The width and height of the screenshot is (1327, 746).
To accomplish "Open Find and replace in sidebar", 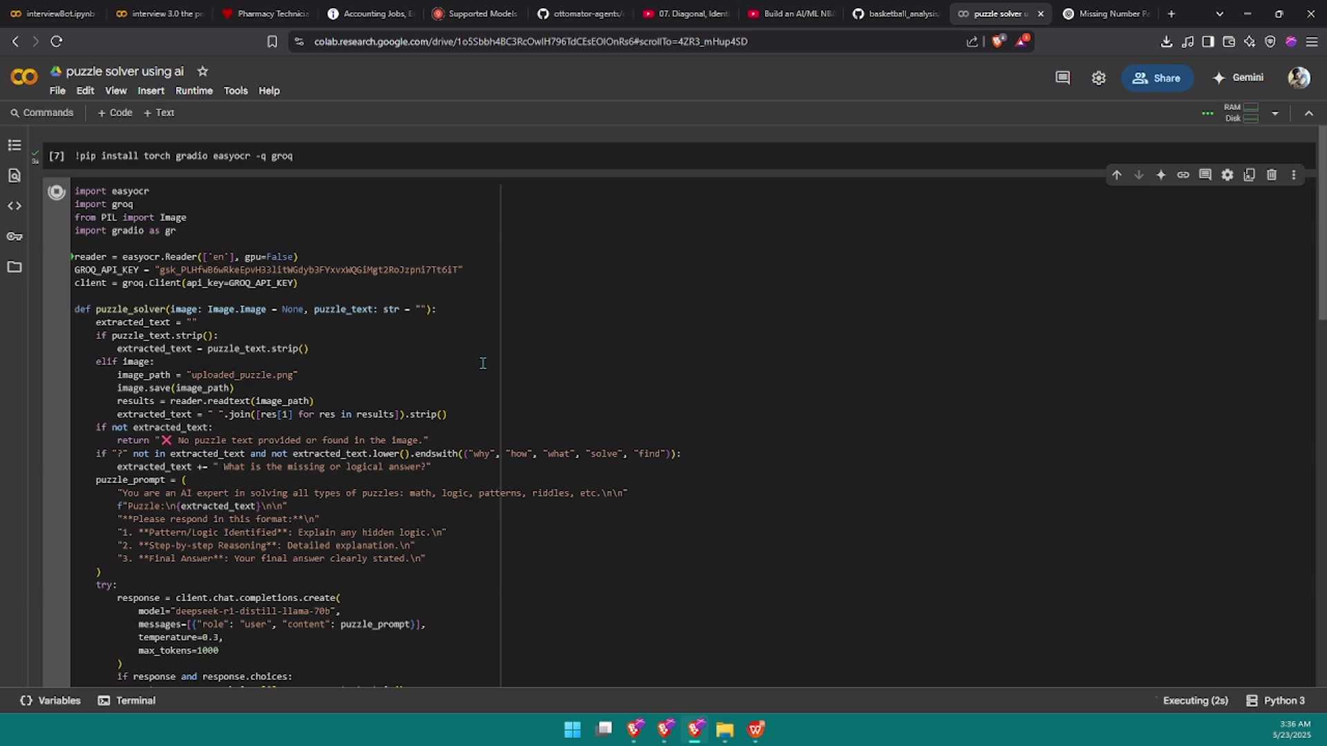I will coord(15,175).
